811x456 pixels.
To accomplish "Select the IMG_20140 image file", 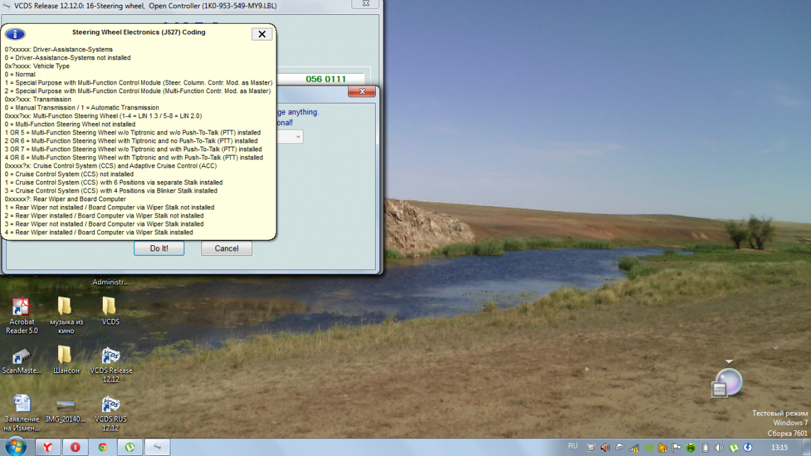I will point(66,410).
